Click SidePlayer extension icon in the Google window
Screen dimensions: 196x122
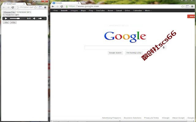coord(187,6)
